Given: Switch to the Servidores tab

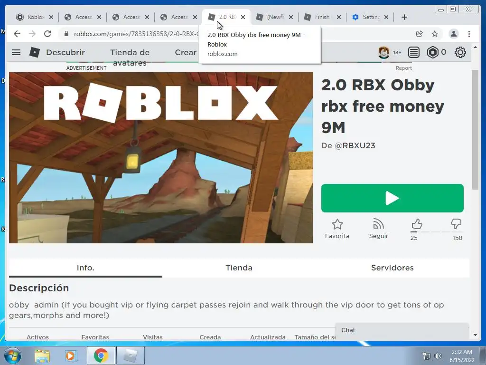Looking at the screenshot, I should click(x=393, y=268).
